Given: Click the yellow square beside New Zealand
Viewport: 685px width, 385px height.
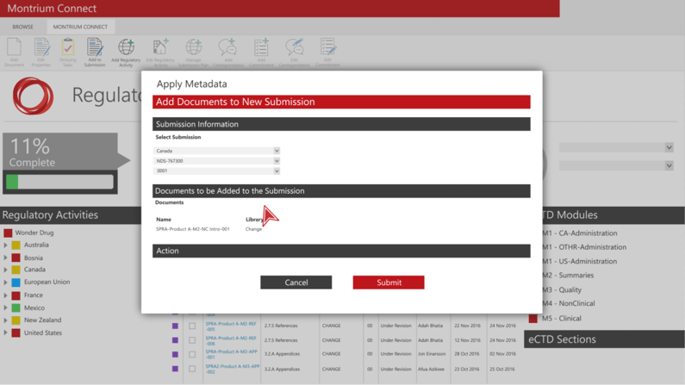Looking at the screenshot, I should coord(16,320).
